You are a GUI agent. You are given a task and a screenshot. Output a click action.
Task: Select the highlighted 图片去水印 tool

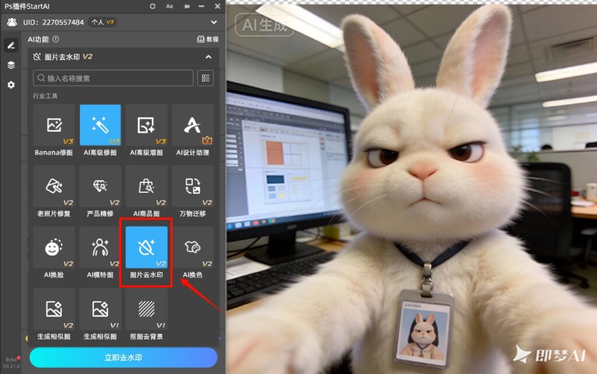[x=146, y=248]
